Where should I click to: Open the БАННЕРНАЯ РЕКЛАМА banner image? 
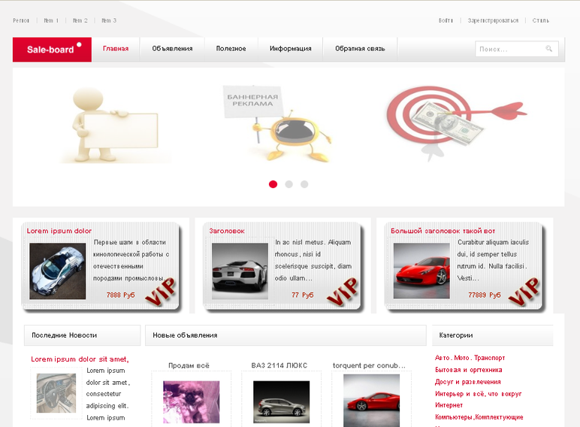pos(276,123)
